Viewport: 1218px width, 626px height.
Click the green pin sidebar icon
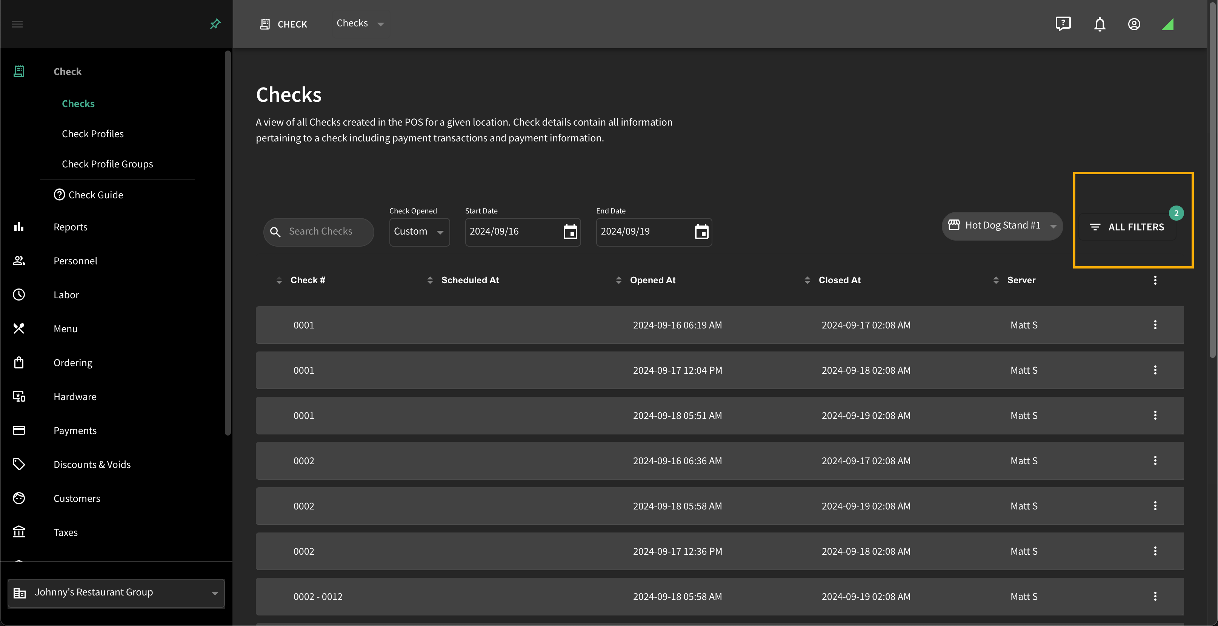click(x=215, y=24)
